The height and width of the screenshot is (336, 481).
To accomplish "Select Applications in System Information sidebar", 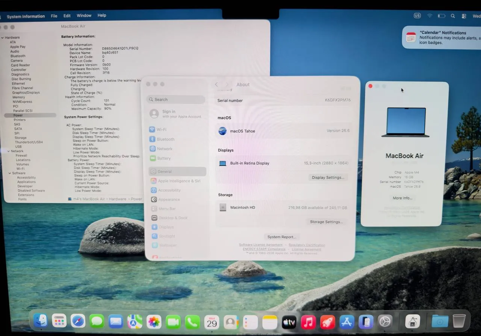I will click(x=26, y=182).
